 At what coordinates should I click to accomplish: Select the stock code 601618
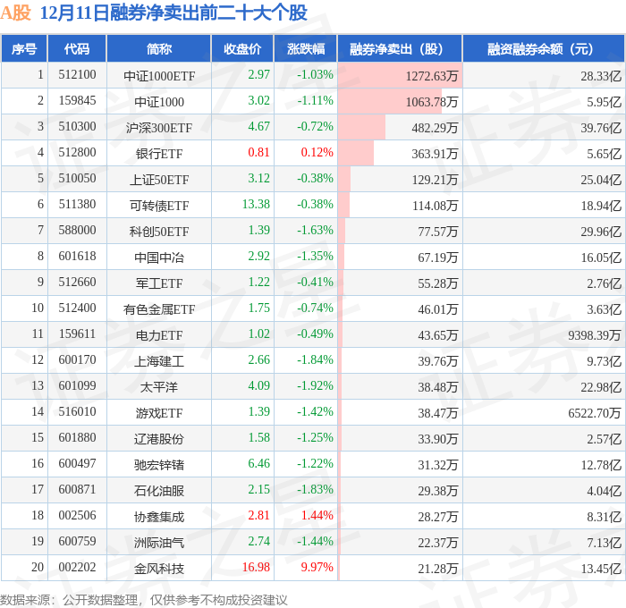77,257
